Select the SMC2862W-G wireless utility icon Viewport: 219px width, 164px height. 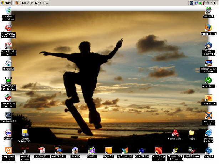(8, 84)
